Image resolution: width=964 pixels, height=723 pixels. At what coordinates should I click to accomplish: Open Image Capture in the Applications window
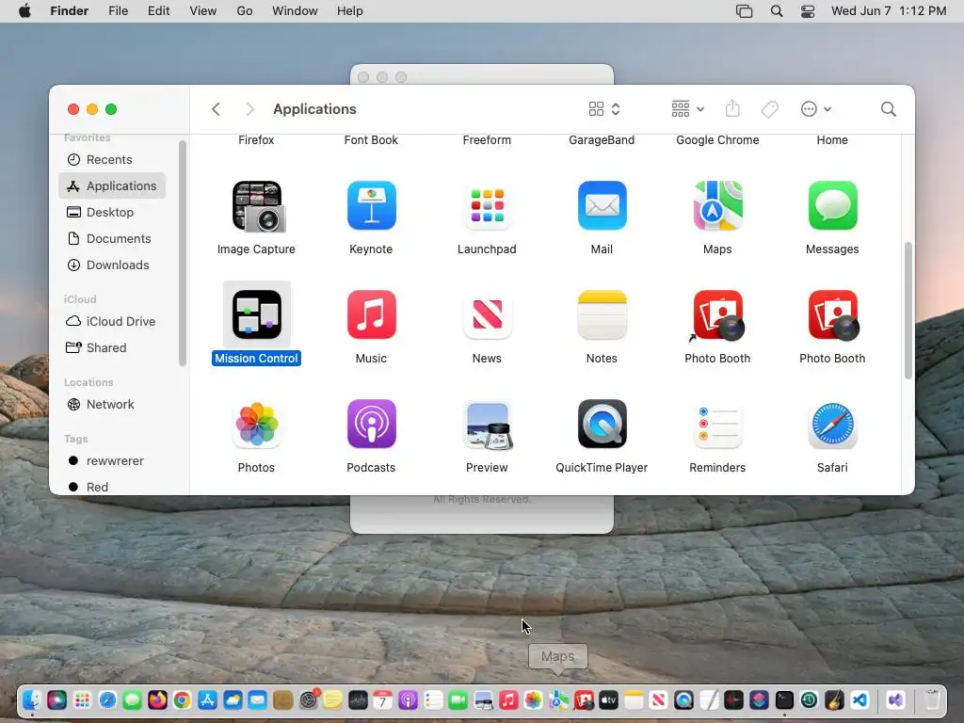[257, 206]
